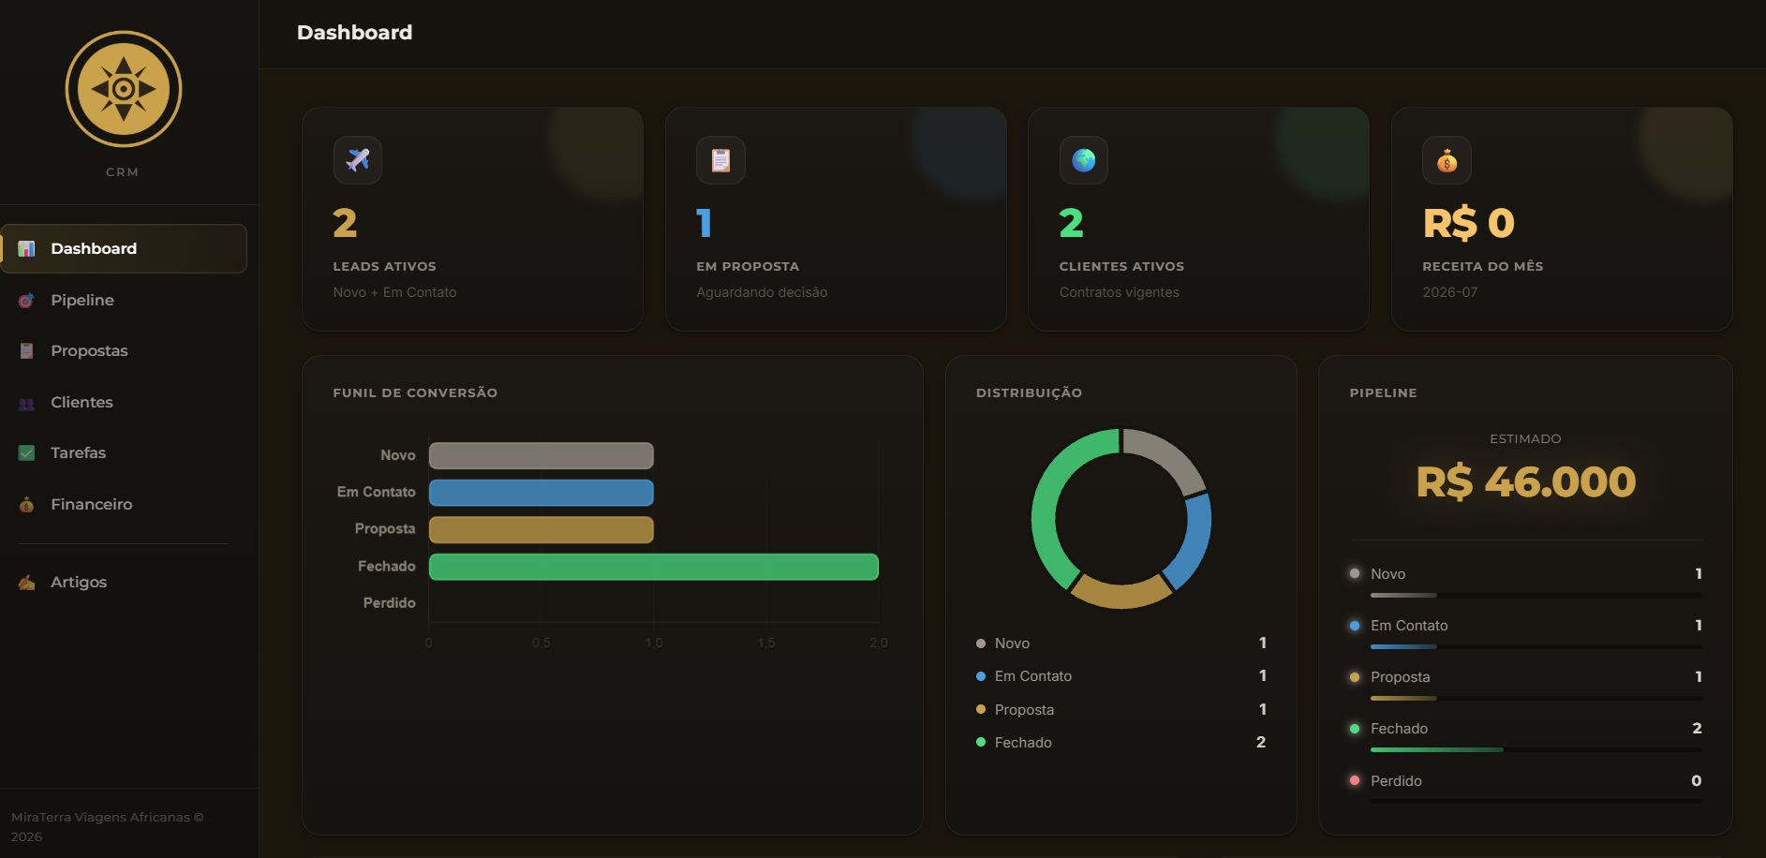Click the Clientes people icon in sidebar

coord(26,402)
